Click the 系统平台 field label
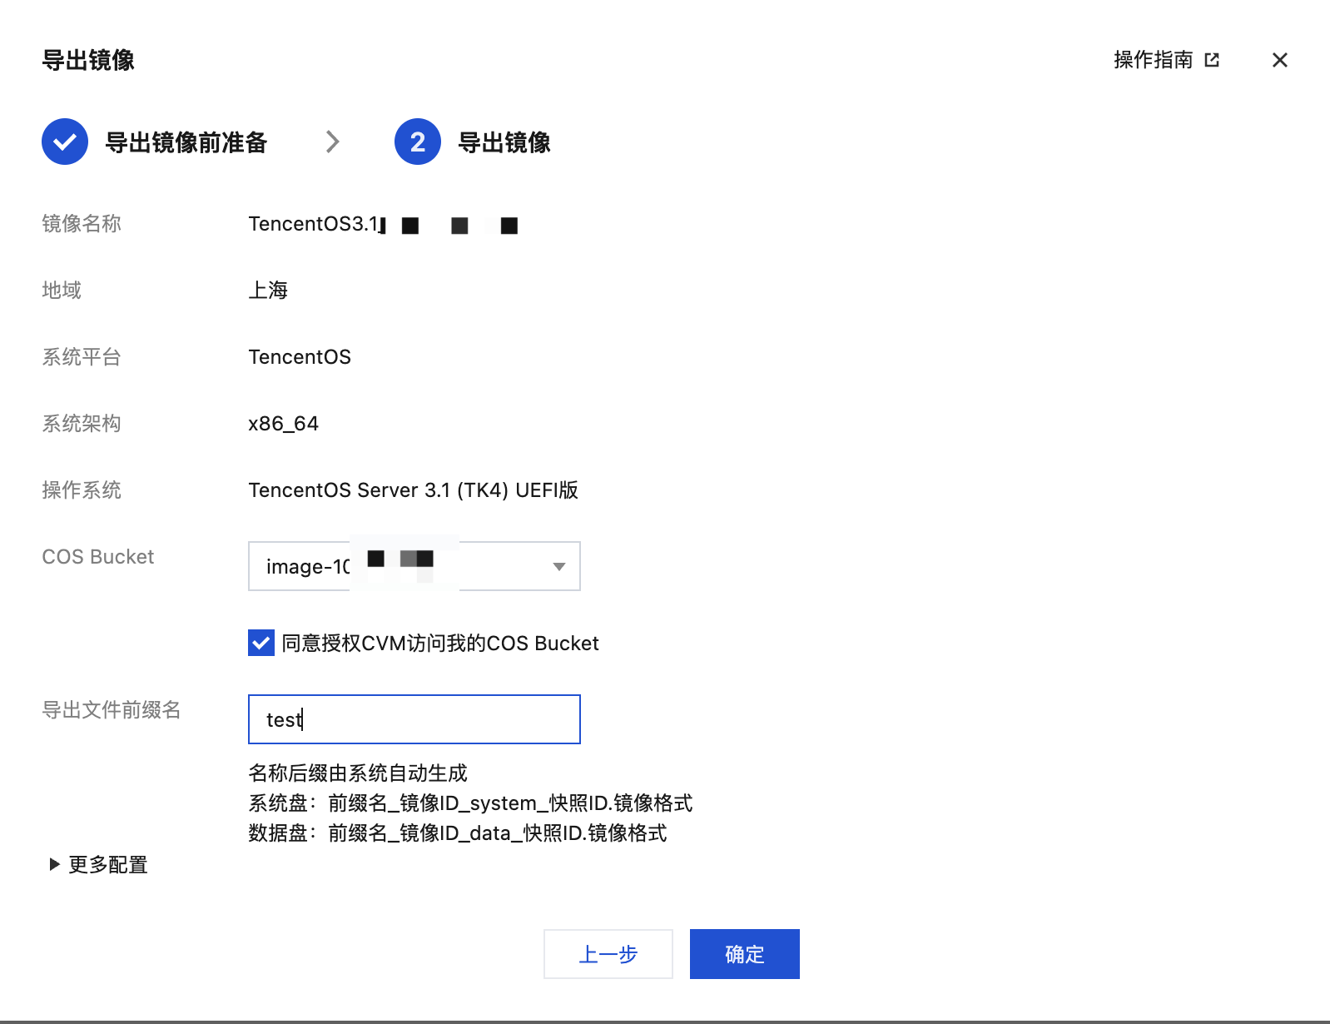1330x1024 pixels. [x=82, y=356]
